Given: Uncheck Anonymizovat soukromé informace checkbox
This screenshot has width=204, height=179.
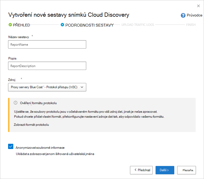Looking at the screenshot, I should click(11, 146).
